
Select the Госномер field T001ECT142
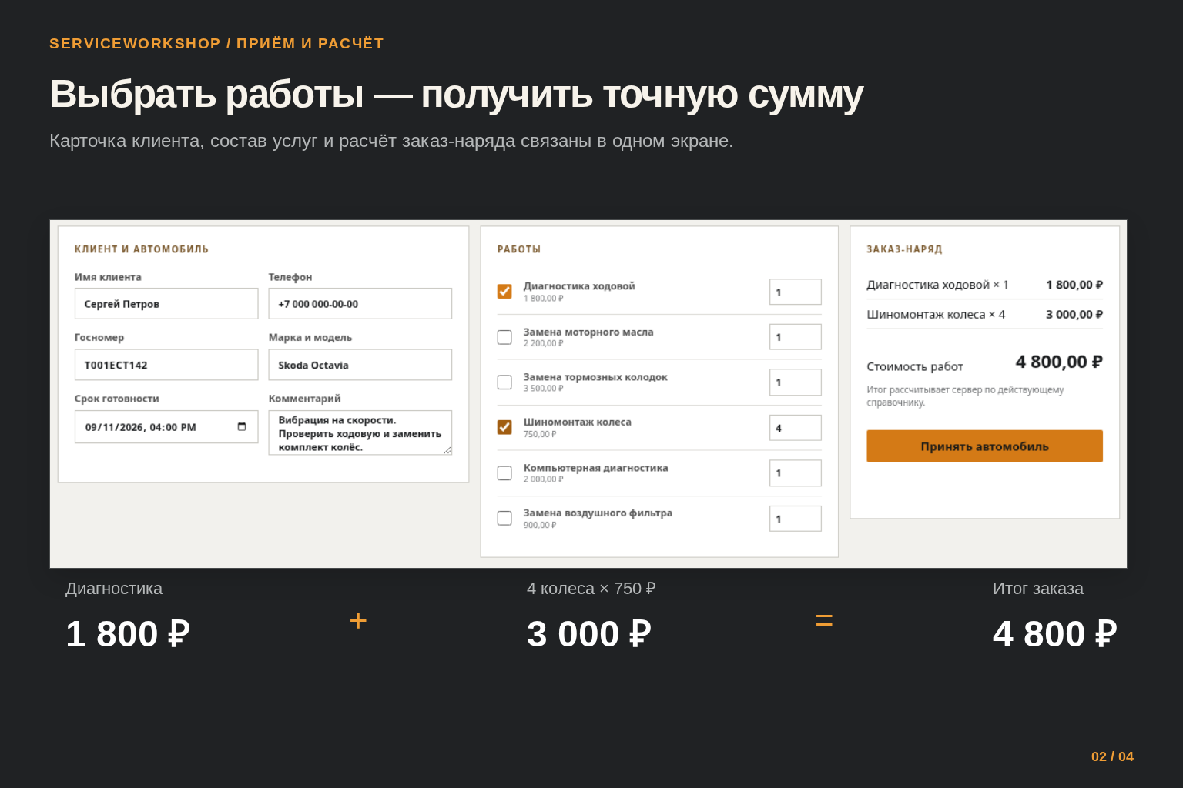[x=166, y=365]
